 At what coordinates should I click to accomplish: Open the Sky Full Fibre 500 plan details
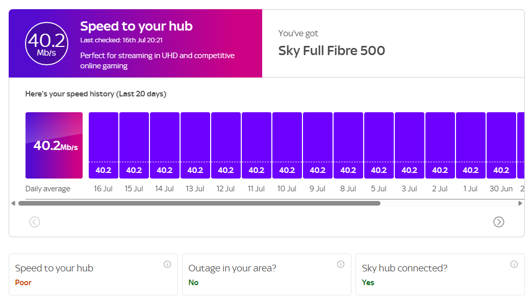point(332,51)
